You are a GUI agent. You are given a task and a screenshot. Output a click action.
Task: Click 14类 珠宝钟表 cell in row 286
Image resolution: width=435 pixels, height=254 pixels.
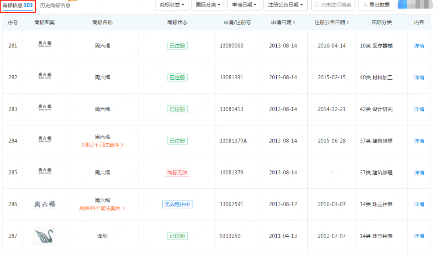tap(376, 204)
